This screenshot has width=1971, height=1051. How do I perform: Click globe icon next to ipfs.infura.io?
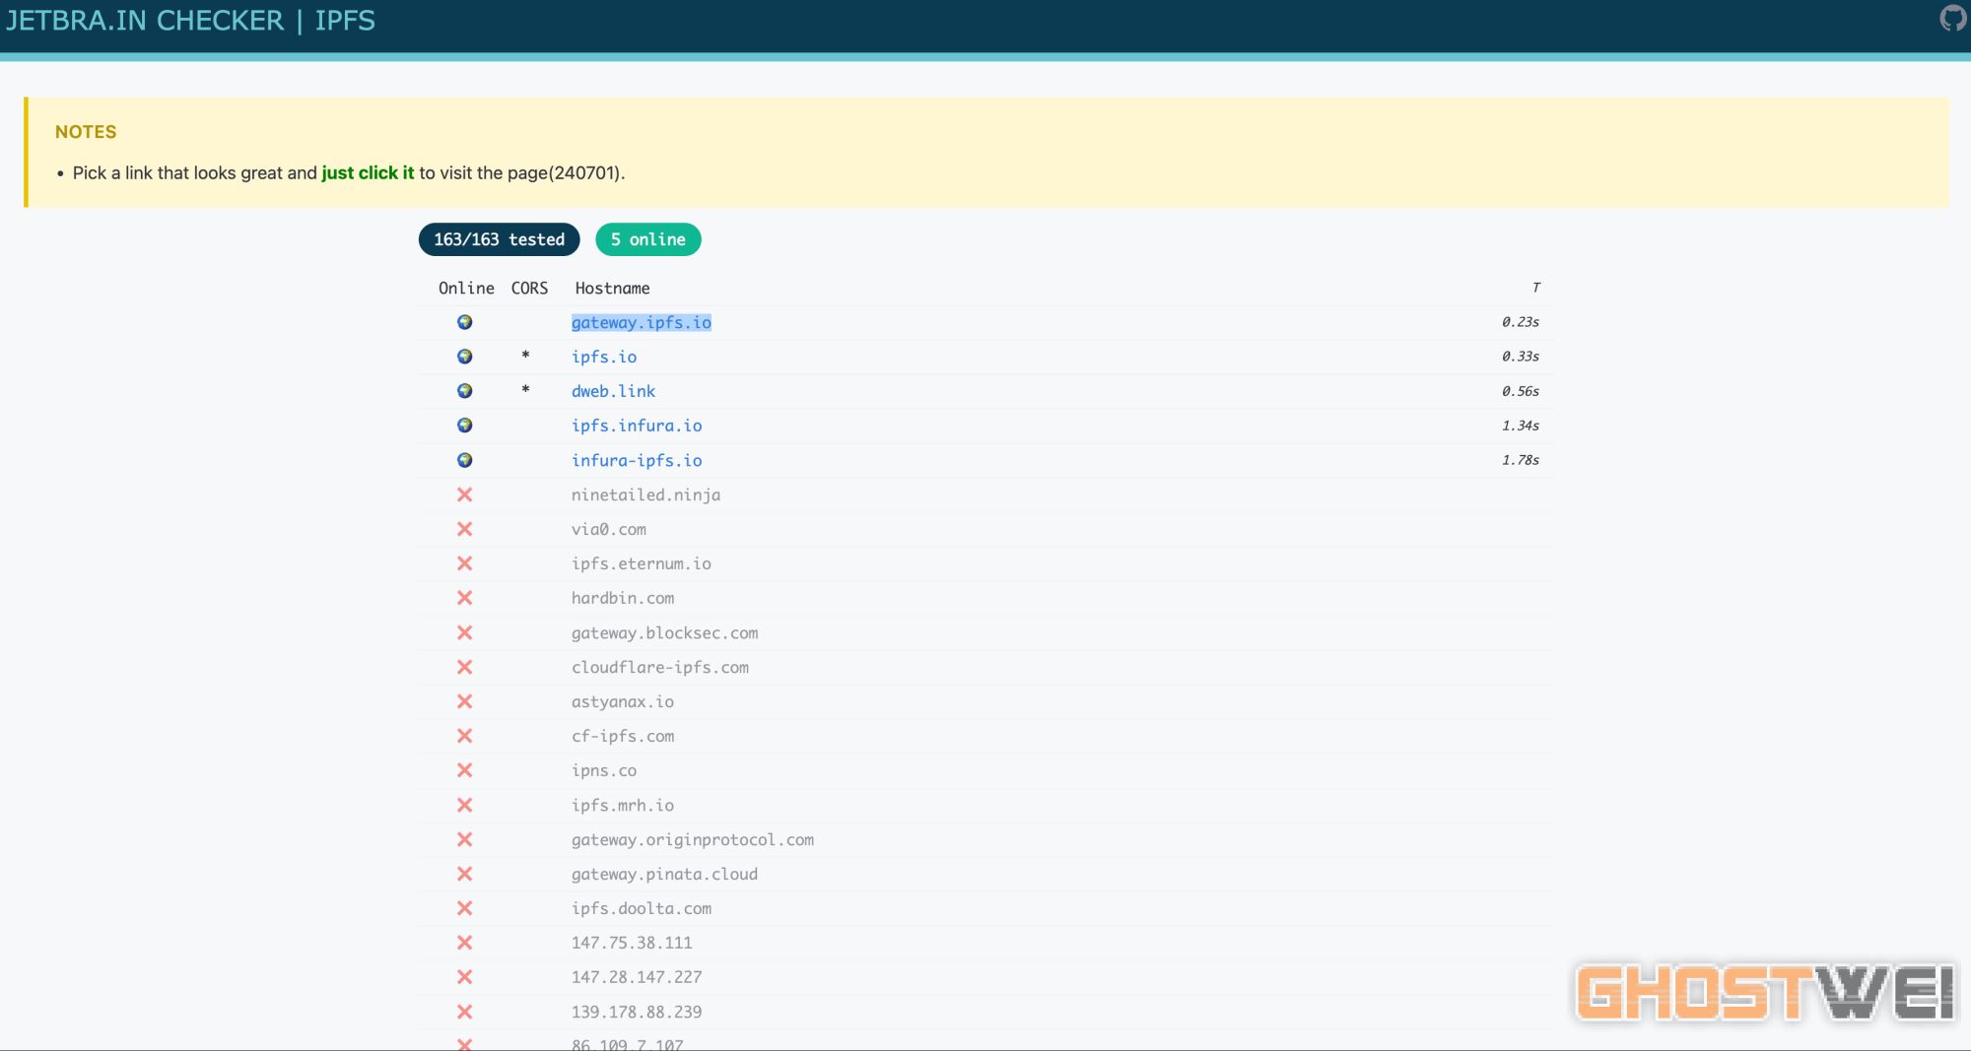[x=464, y=426]
